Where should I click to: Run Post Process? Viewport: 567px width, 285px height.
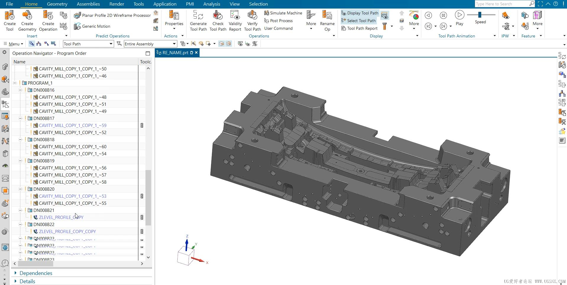(278, 21)
